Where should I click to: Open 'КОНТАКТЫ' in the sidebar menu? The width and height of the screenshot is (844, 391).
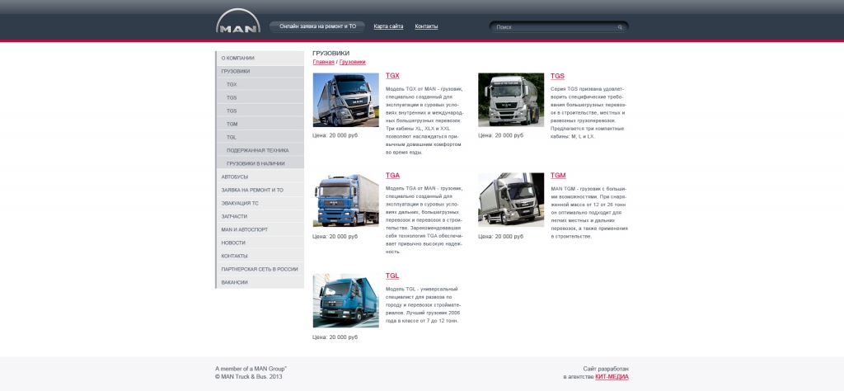260,256
